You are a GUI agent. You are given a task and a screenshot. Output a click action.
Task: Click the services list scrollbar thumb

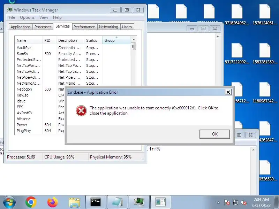point(134,47)
